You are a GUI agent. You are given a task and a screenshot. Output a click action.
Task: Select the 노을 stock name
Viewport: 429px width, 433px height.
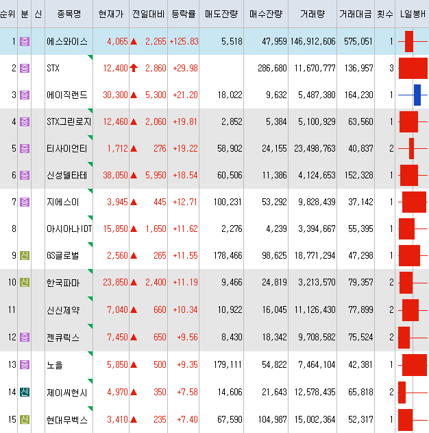(55, 365)
